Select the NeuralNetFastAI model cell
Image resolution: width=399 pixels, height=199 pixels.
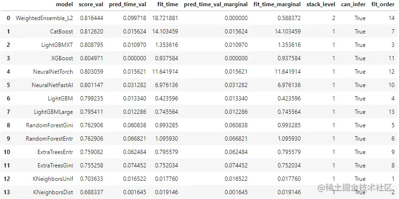point(52,85)
